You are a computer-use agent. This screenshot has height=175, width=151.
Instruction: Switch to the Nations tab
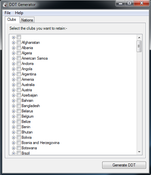[27, 20]
